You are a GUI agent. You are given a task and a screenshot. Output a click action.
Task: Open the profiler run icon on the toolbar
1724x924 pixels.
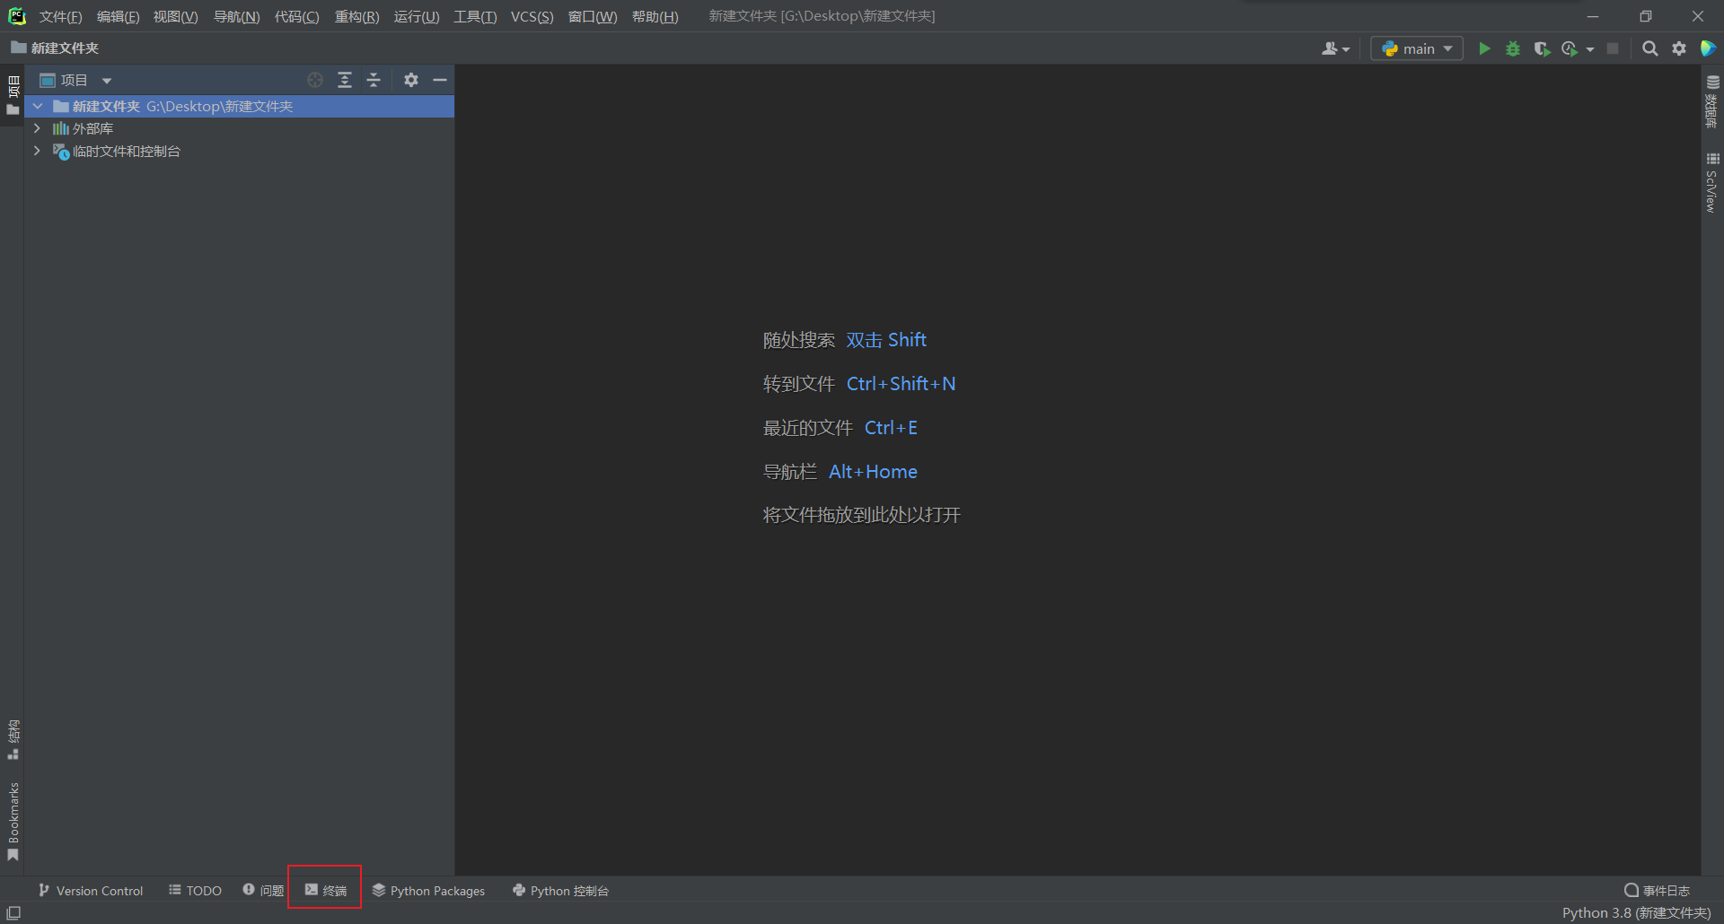click(1570, 48)
